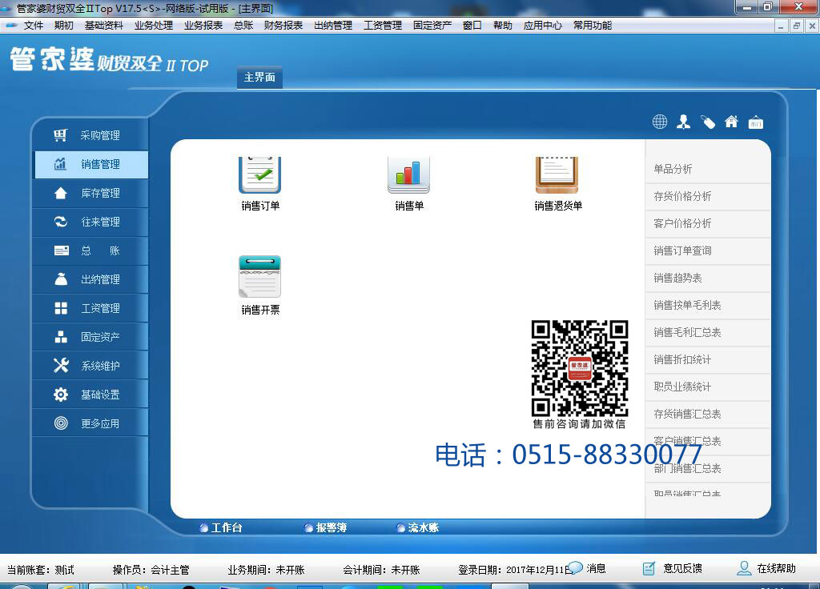
Task: Open the 常用功能 menu
Action: [x=592, y=25]
